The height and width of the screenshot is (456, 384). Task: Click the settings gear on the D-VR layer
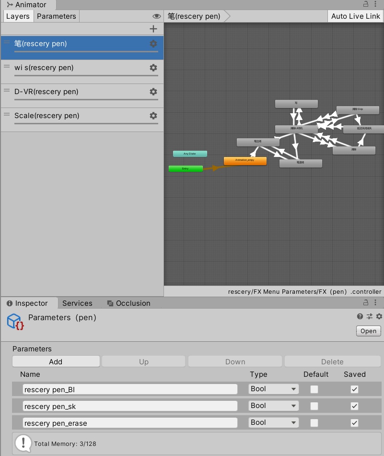(153, 92)
